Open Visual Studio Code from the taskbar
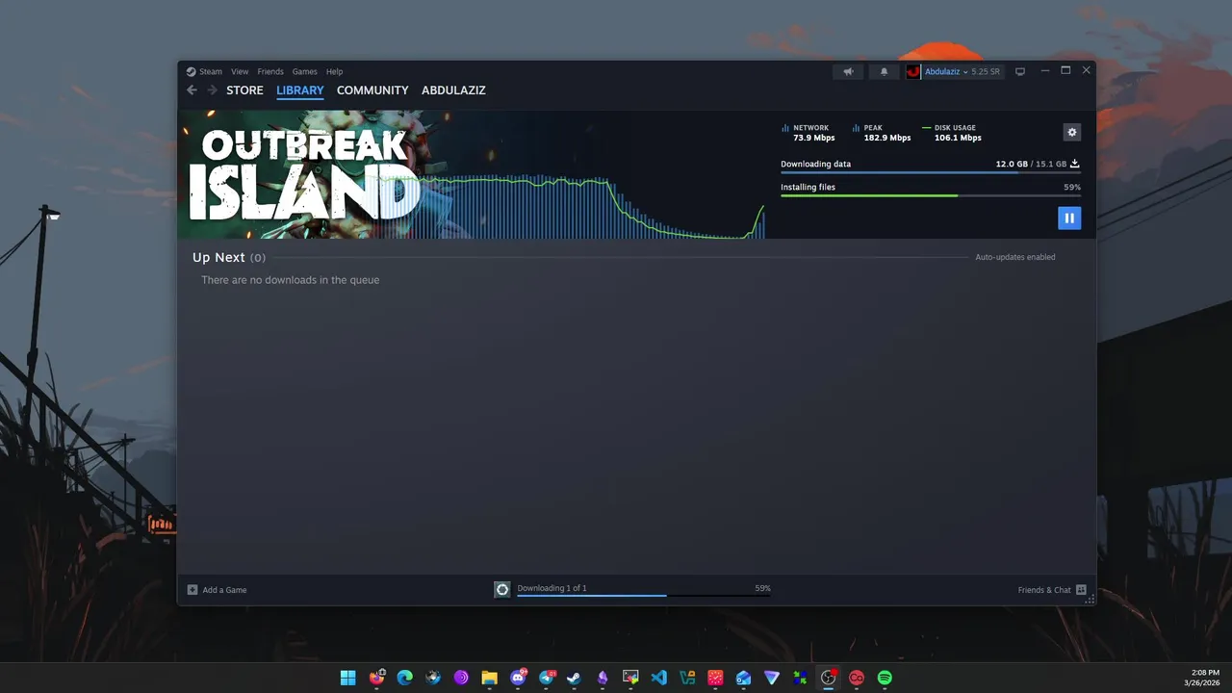The image size is (1232, 693). [658, 678]
